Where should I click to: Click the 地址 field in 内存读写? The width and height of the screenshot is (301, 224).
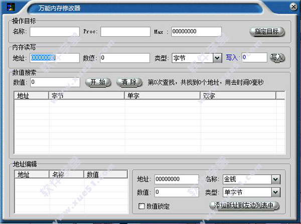[55, 58]
